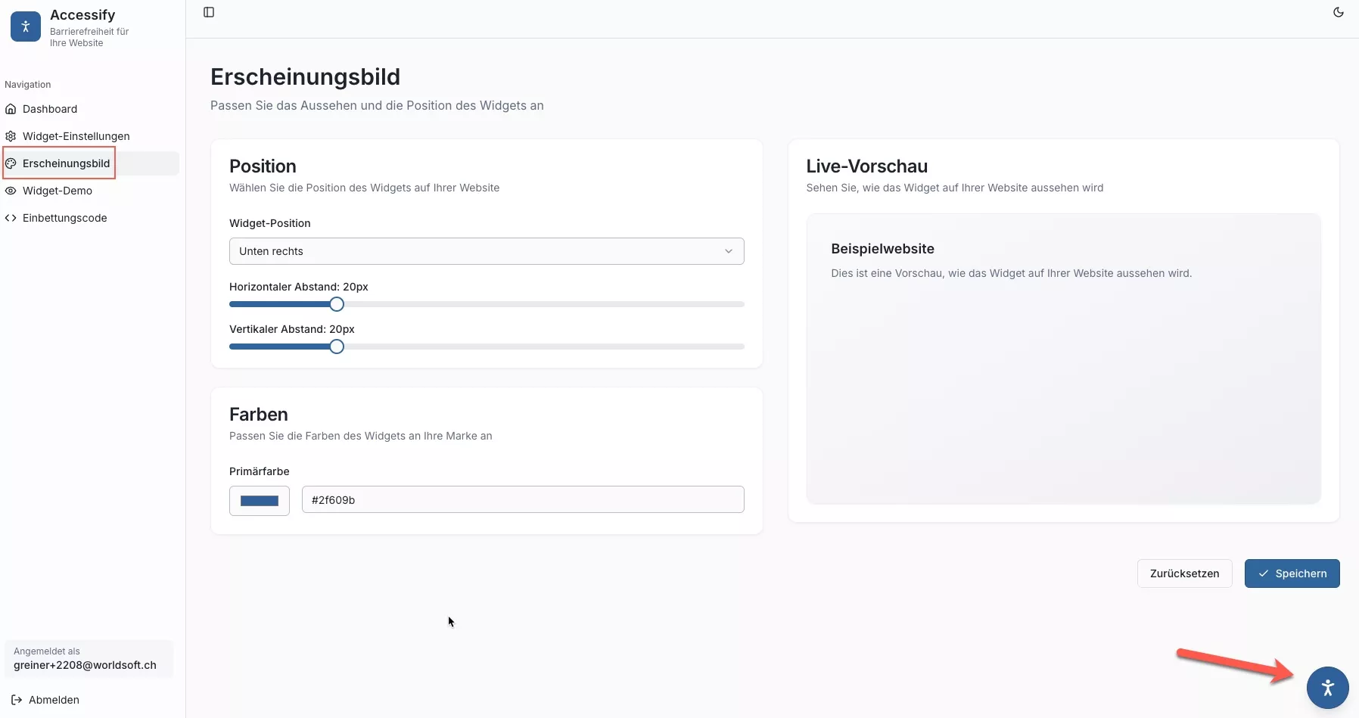Click the Zurücksetzen button

1184,573
